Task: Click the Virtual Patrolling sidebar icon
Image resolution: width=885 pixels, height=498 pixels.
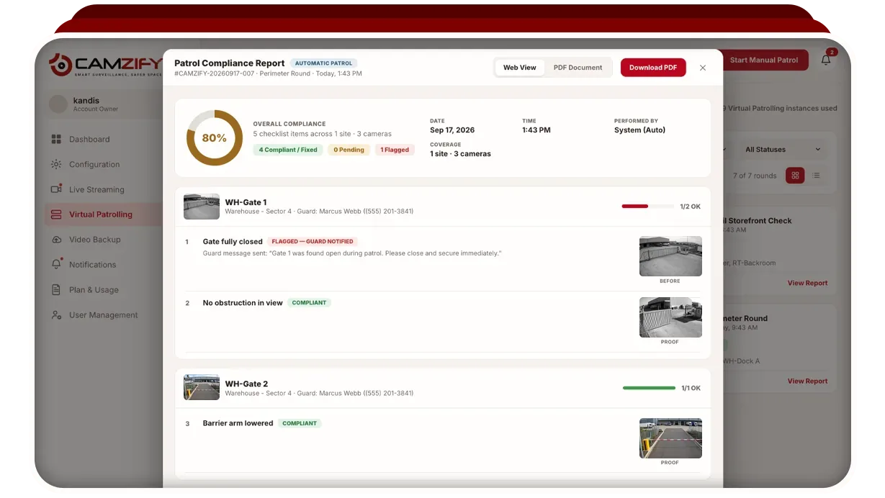Action: coord(56,214)
